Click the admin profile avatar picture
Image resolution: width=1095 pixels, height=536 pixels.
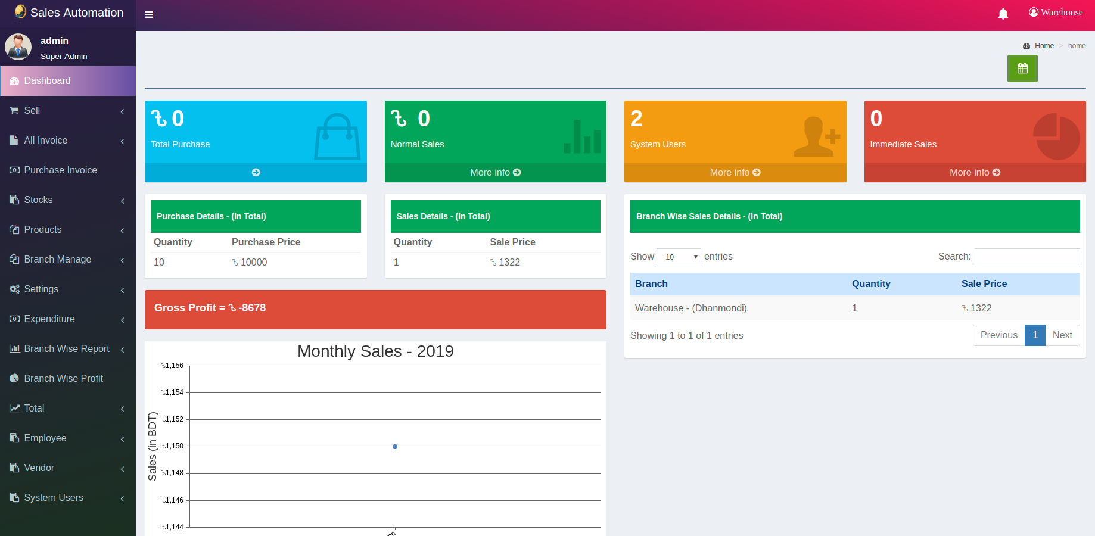coord(18,47)
